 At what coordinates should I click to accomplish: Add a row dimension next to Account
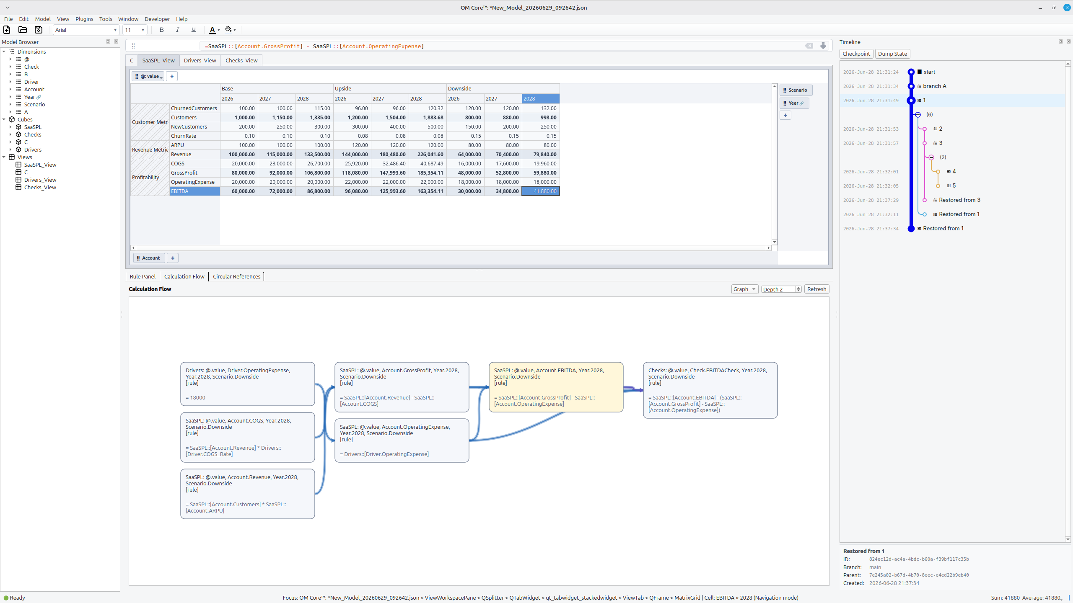coord(173,258)
